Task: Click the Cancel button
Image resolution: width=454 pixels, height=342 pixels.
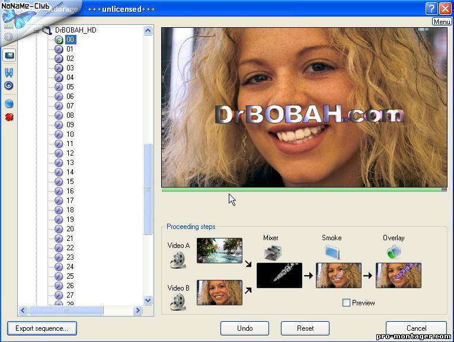Action: 416,328
